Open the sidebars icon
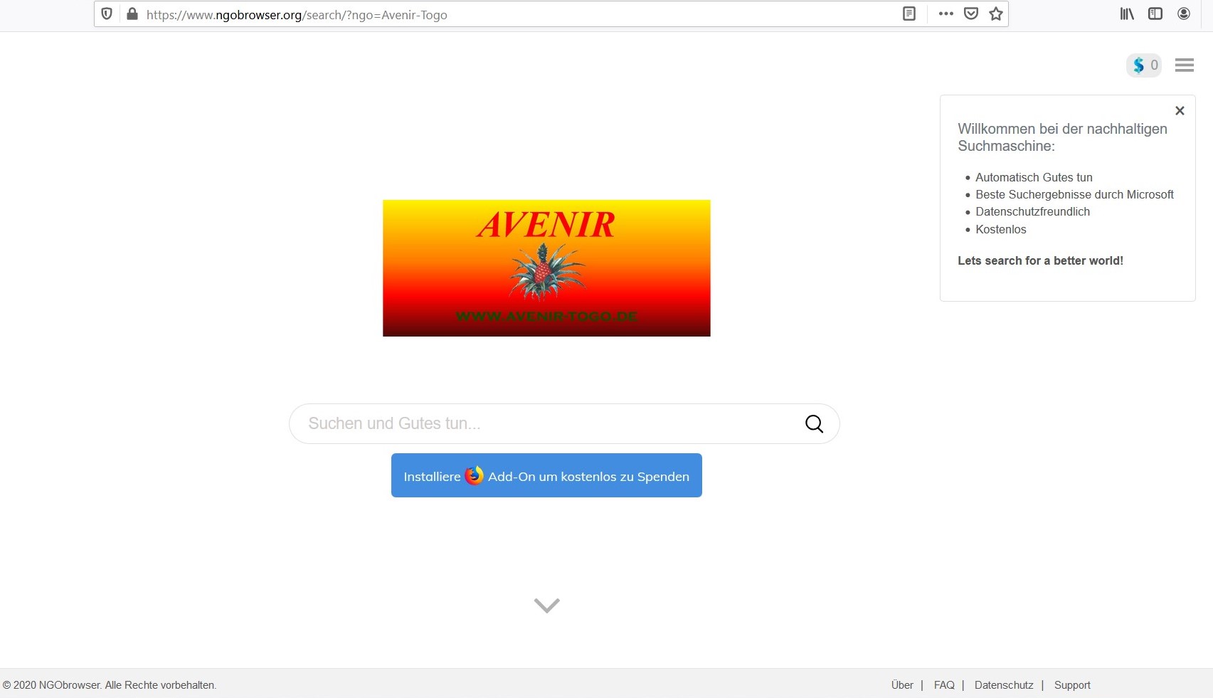1213x698 pixels. 1154,13
